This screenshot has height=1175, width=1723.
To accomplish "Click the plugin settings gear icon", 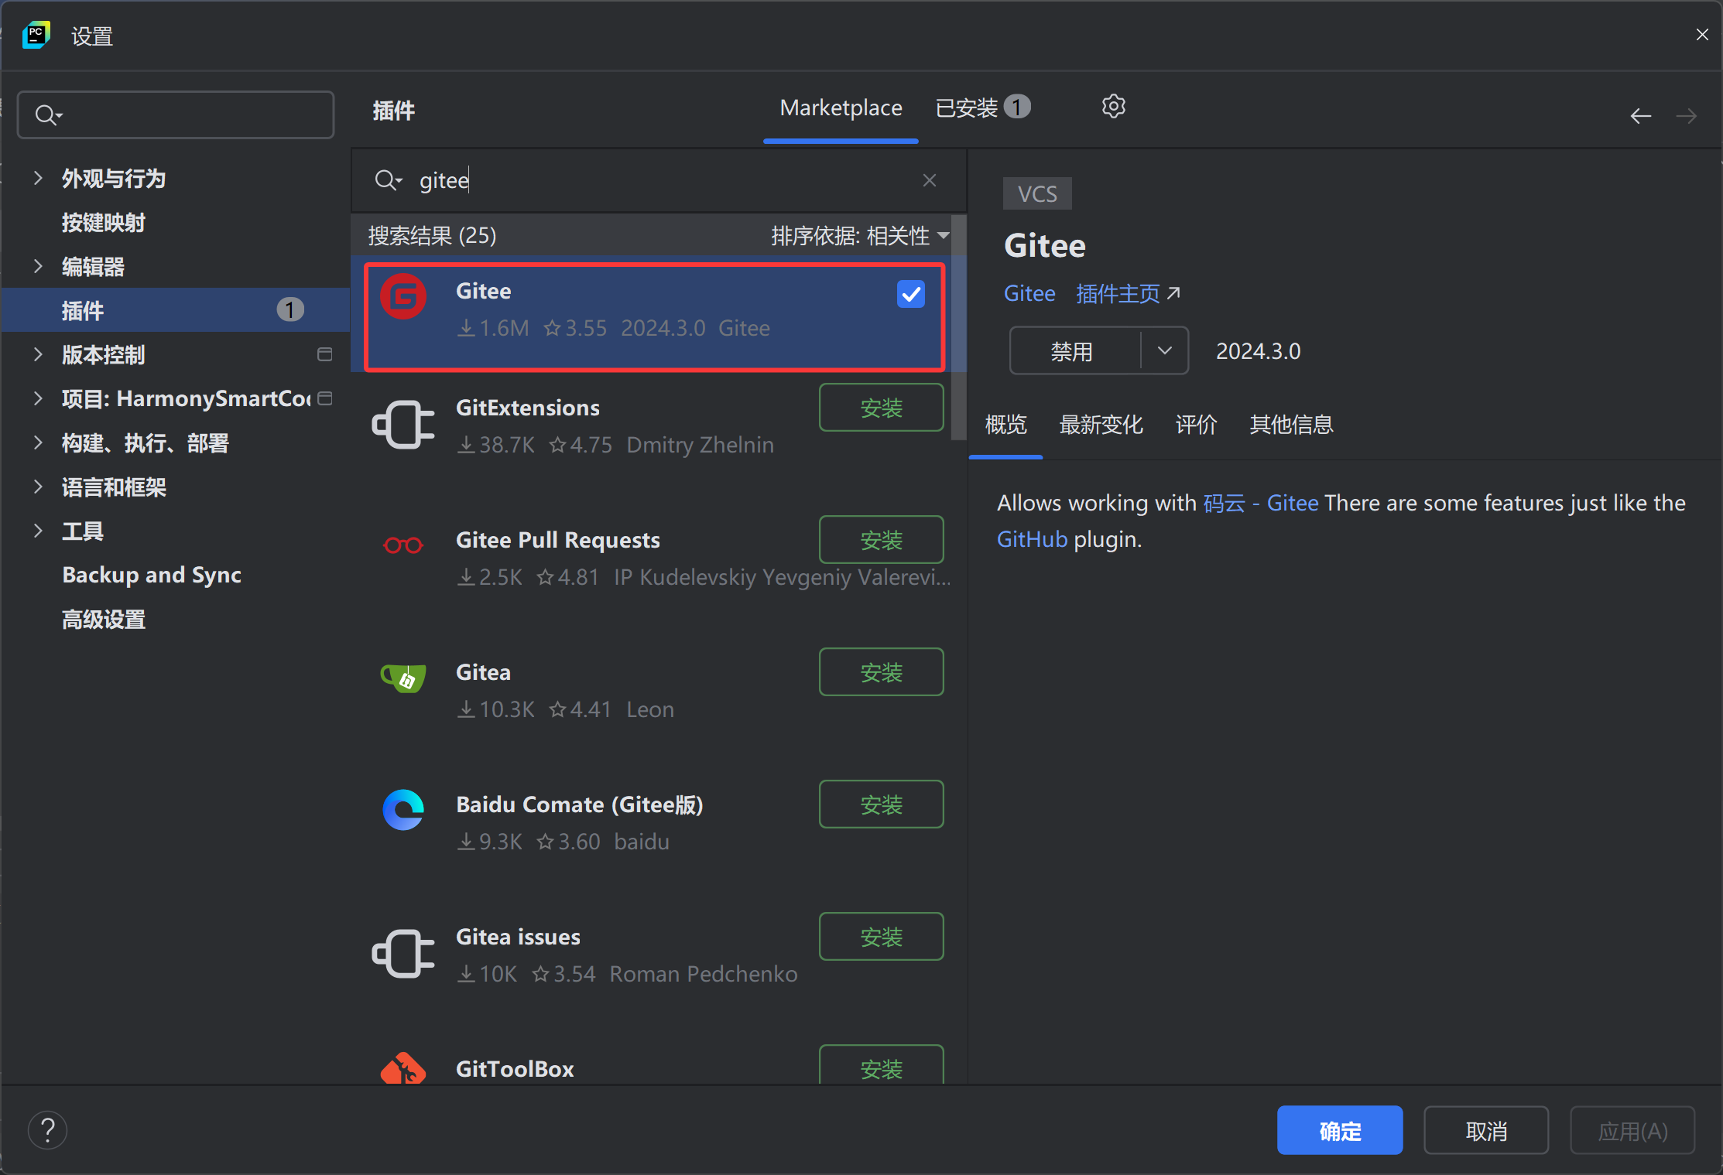I will 1113,107.
